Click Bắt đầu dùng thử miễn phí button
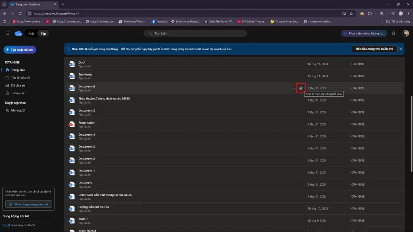Image resolution: width=413 pixels, height=232 pixels. (374, 49)
